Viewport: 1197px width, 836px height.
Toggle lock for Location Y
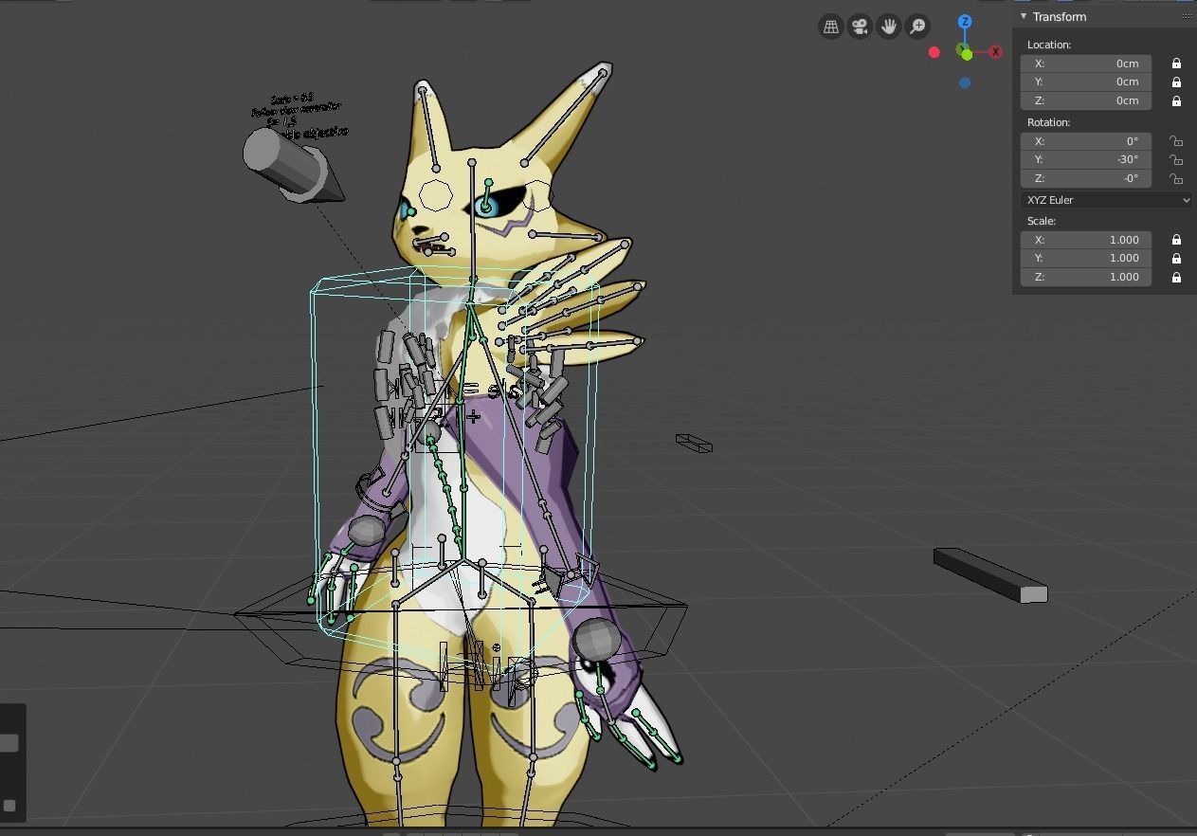point(1176,82)
